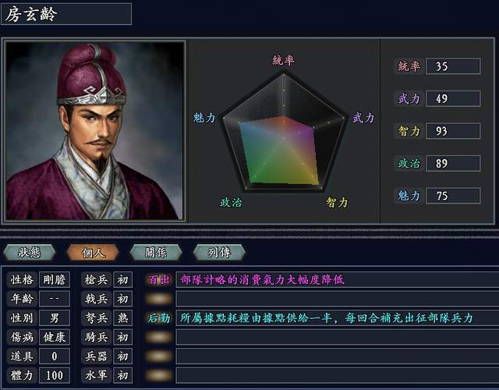Click the 房玄齡 name title bar
The width and height of the screenshot is (499, 390).
point(66,14)
